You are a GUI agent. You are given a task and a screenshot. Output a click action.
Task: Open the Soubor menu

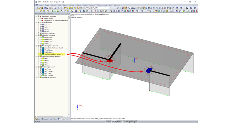pyautogui.click(x=41, y=5)
